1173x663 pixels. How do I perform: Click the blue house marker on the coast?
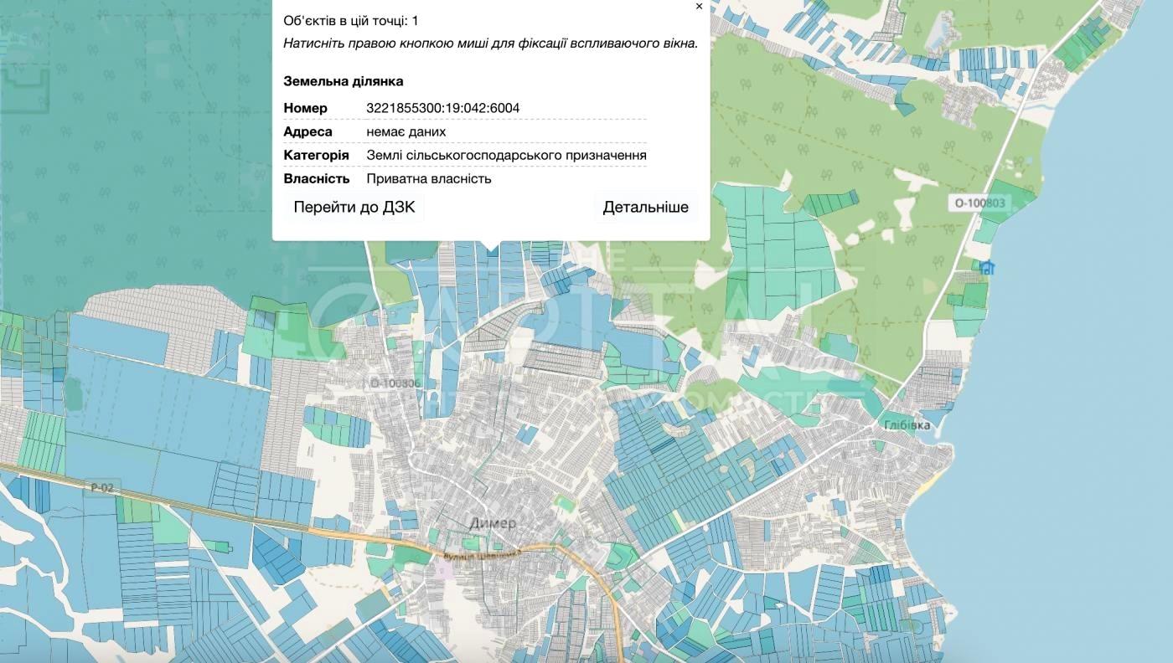tap(987, 268)
